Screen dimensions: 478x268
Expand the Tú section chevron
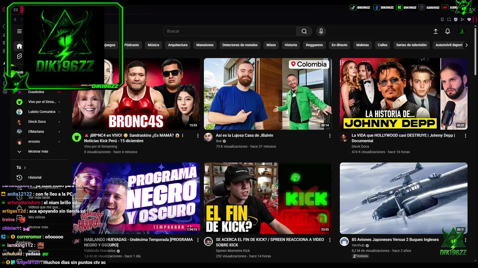25,168
